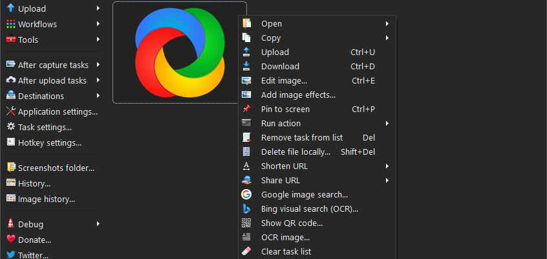Select Download from the context menu
Screen dimensions: 547x259
click(x=280, y=66)
